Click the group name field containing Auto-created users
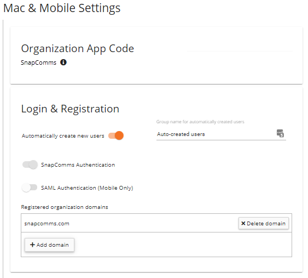Viewport: 308px width, 278px height. click(x=221, y=134)
